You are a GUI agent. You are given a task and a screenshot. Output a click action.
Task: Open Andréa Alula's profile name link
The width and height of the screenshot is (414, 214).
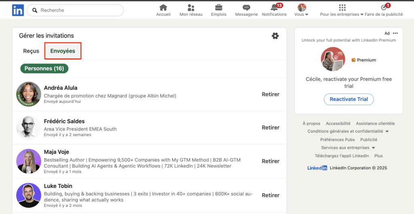[61, 87]
